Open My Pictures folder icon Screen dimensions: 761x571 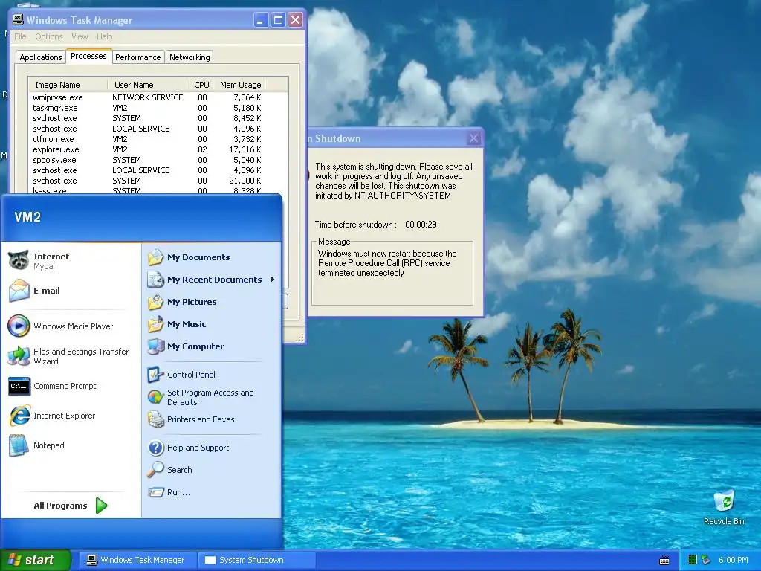[x=156, y=302]
